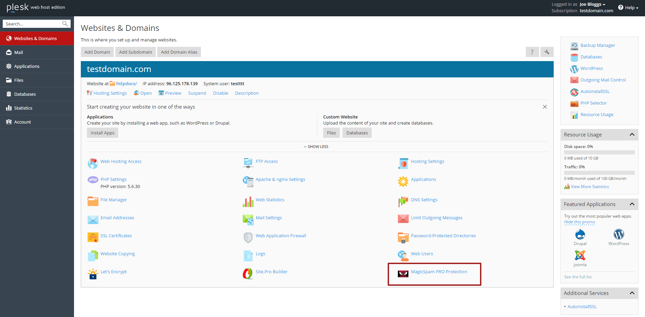Open the Applications gear icon in the grid

point(403,182)
